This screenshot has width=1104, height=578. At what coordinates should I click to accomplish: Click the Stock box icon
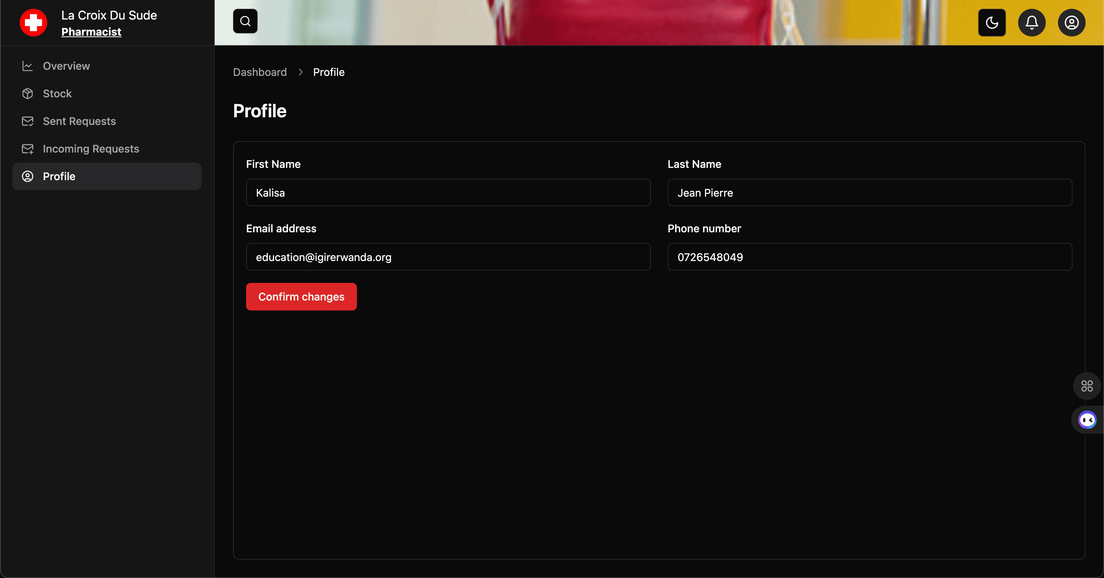pos(28,94)
